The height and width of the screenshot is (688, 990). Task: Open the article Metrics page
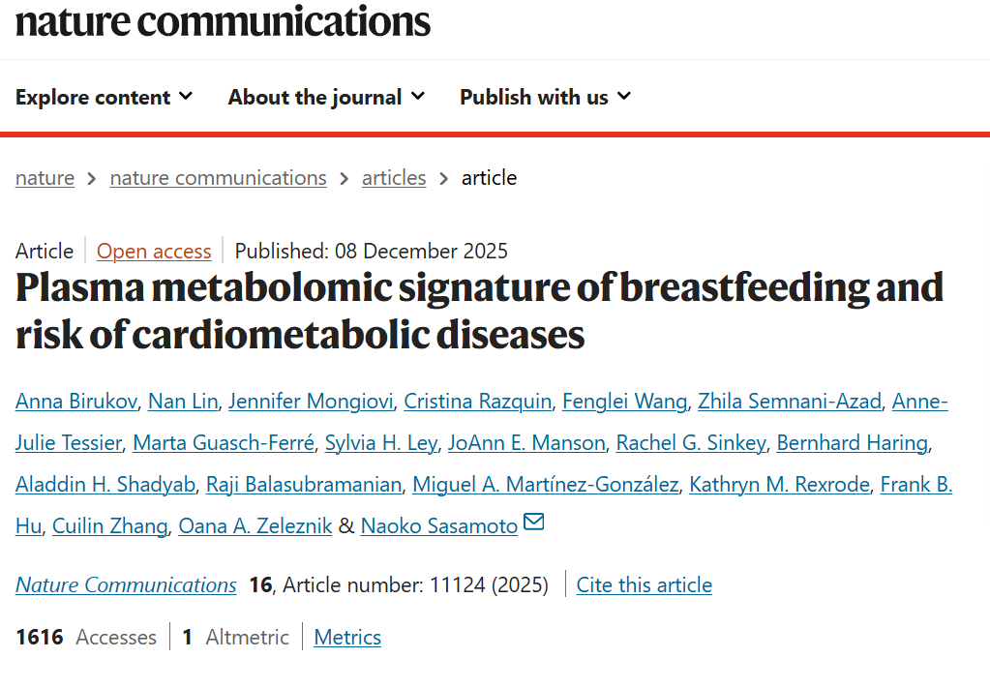(347, 638)
